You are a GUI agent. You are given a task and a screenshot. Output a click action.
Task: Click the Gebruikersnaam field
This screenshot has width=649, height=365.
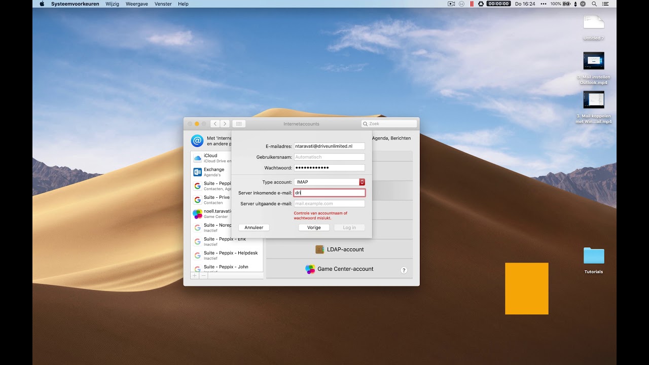click(x=330, y=157)
